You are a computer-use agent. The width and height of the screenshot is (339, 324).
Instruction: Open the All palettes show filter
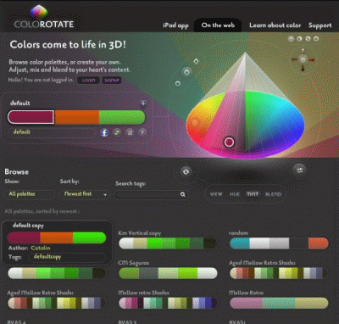tap(28, 194)
